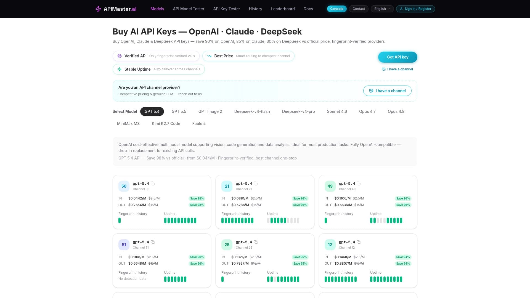Copy model name on Channel 21 card
Image resolution: width=530 pixels, height=298 pixels.
(256, 183)
